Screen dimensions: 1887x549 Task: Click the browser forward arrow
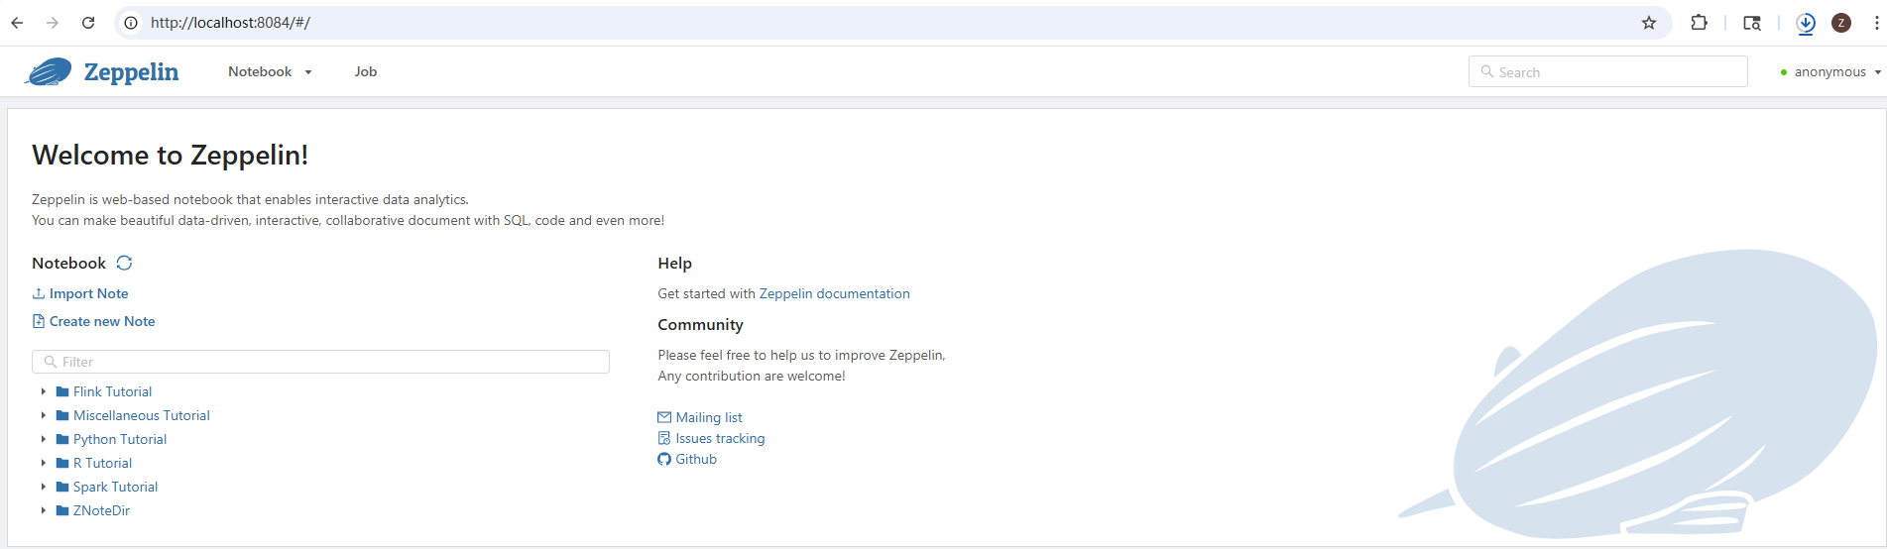[x=53, y=23]
